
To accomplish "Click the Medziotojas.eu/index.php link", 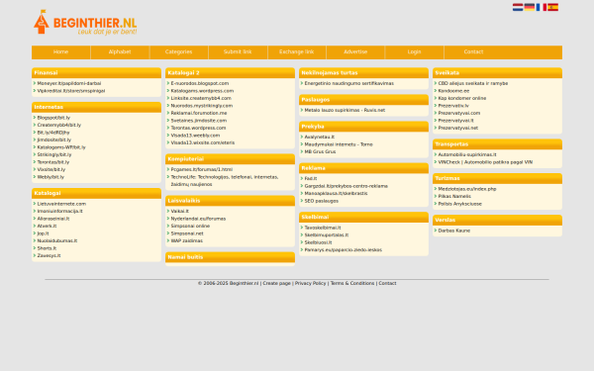I will click(466, 189).
